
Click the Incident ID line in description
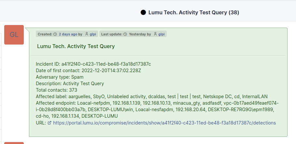point(93,64)
